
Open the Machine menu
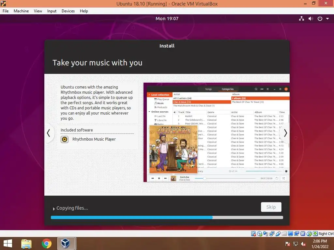pos(21,11)
